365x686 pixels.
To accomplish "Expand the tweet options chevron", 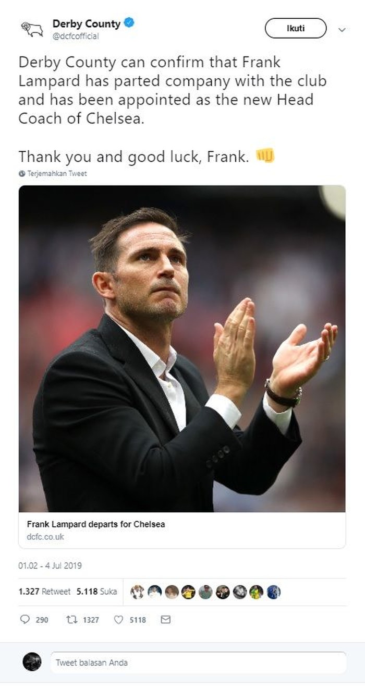I will (342, 30).
